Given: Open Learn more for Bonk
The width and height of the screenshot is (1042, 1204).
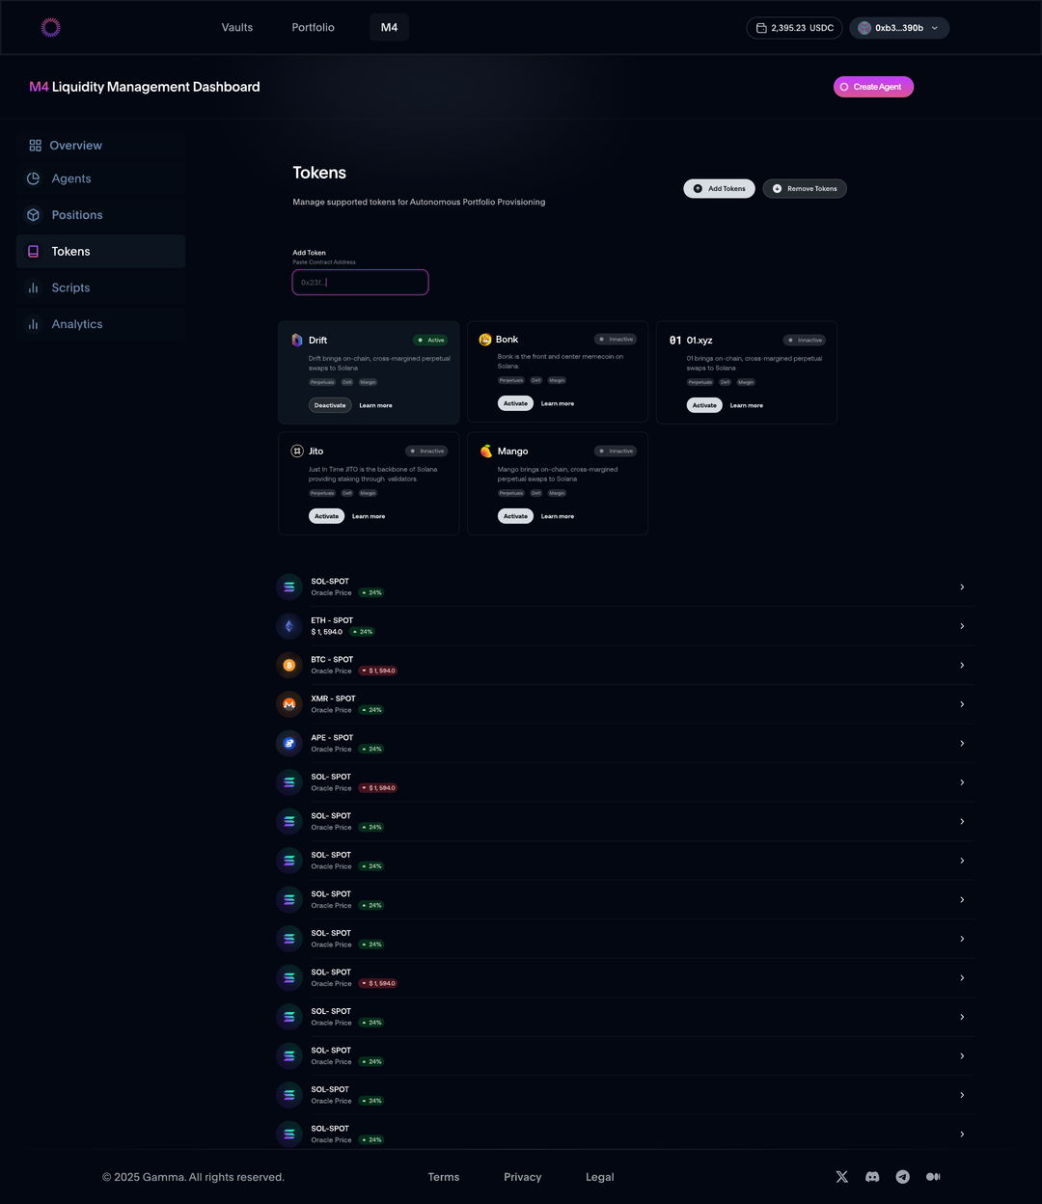Looking at the screenshot, I should pos(558,403).
